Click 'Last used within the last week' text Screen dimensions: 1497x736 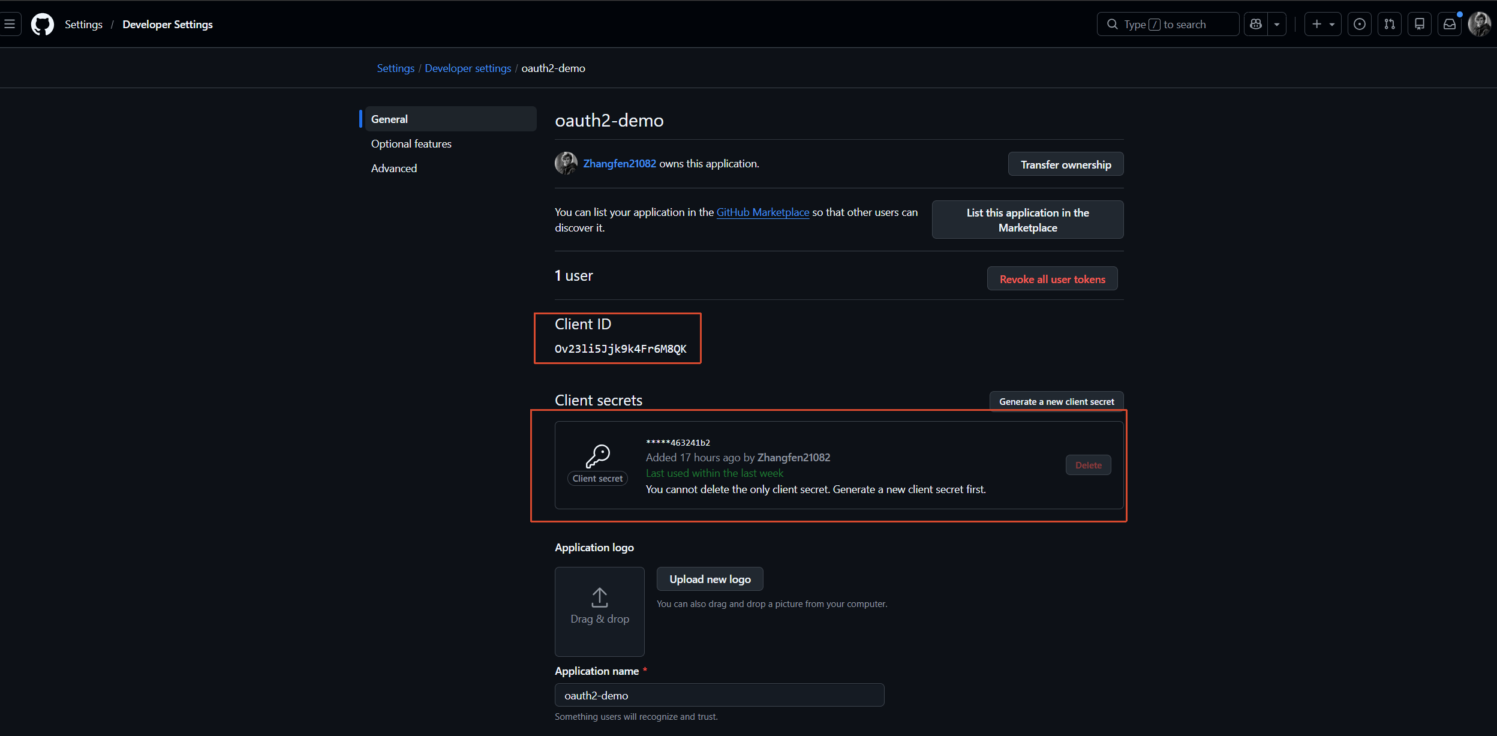tap(714, 473)
